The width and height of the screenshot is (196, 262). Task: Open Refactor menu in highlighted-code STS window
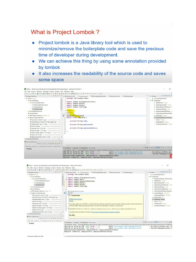tap(39, 91)
